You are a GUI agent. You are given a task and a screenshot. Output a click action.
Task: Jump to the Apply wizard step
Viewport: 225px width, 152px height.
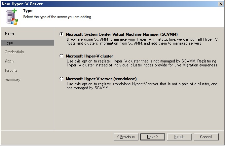[10, 61]
